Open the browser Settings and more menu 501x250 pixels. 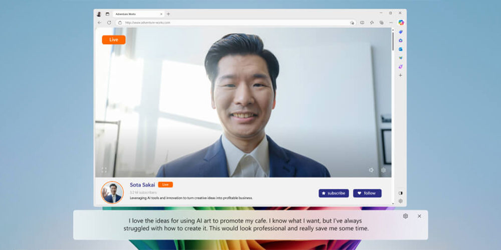tap(391, 22)
